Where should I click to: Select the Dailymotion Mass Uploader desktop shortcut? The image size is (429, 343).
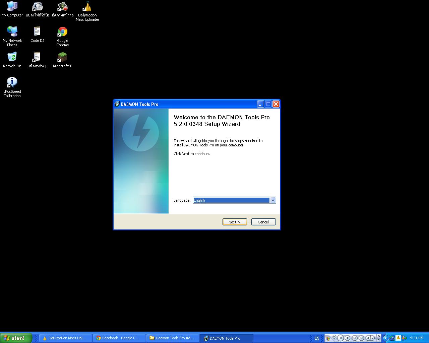tap(87, 11)
